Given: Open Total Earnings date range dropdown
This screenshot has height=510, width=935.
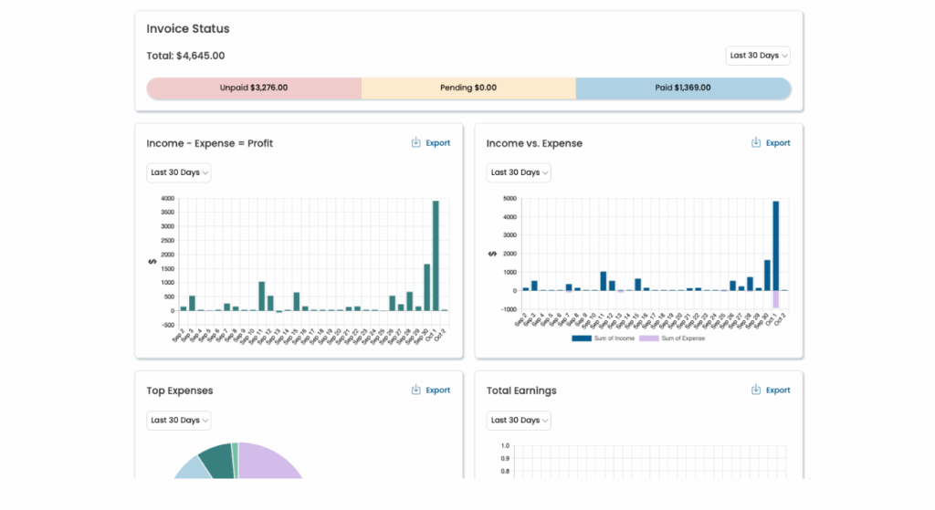Looking at the screenshot, I should (519, 421).
